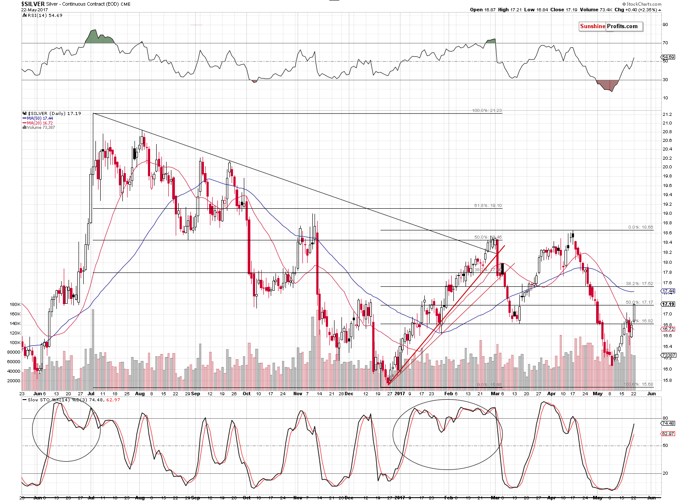The height and width of the screenshot is (502, 679).
Task: Click the 50.0%: 17.17 retracement label
Action: click(x=640, y=302)
